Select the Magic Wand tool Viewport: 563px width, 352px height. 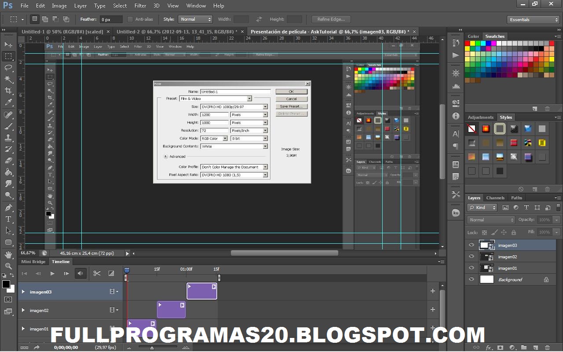[x=8, y=79]
